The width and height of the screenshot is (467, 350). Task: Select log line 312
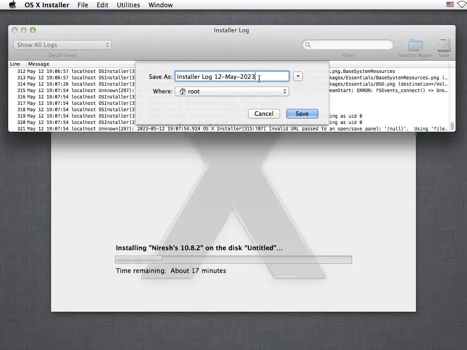[229, 72]
